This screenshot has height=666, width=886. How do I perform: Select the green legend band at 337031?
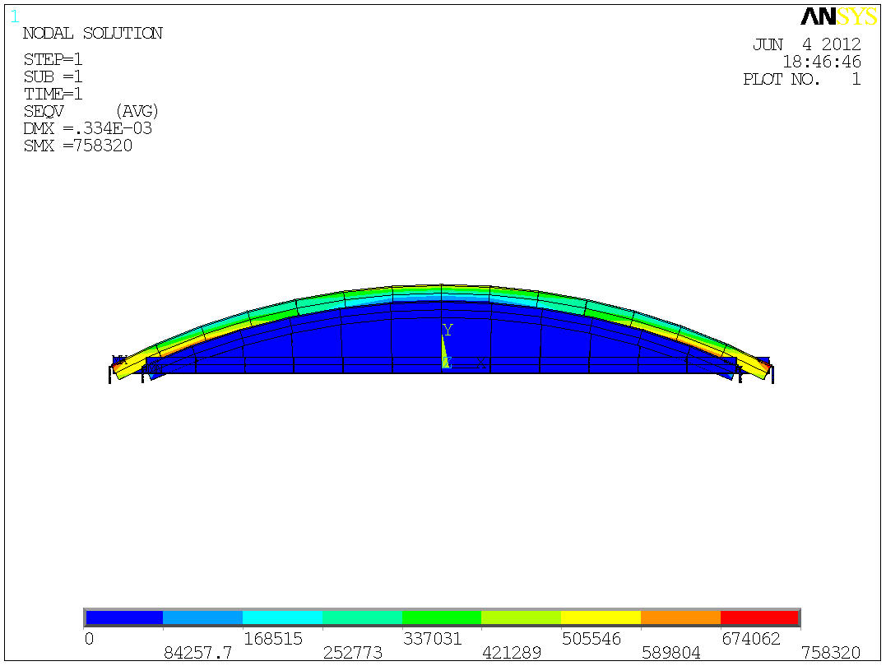[441, 617]
